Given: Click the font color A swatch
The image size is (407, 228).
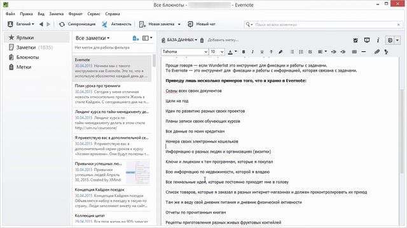Looking at the screenshot, I should (230, 52).
